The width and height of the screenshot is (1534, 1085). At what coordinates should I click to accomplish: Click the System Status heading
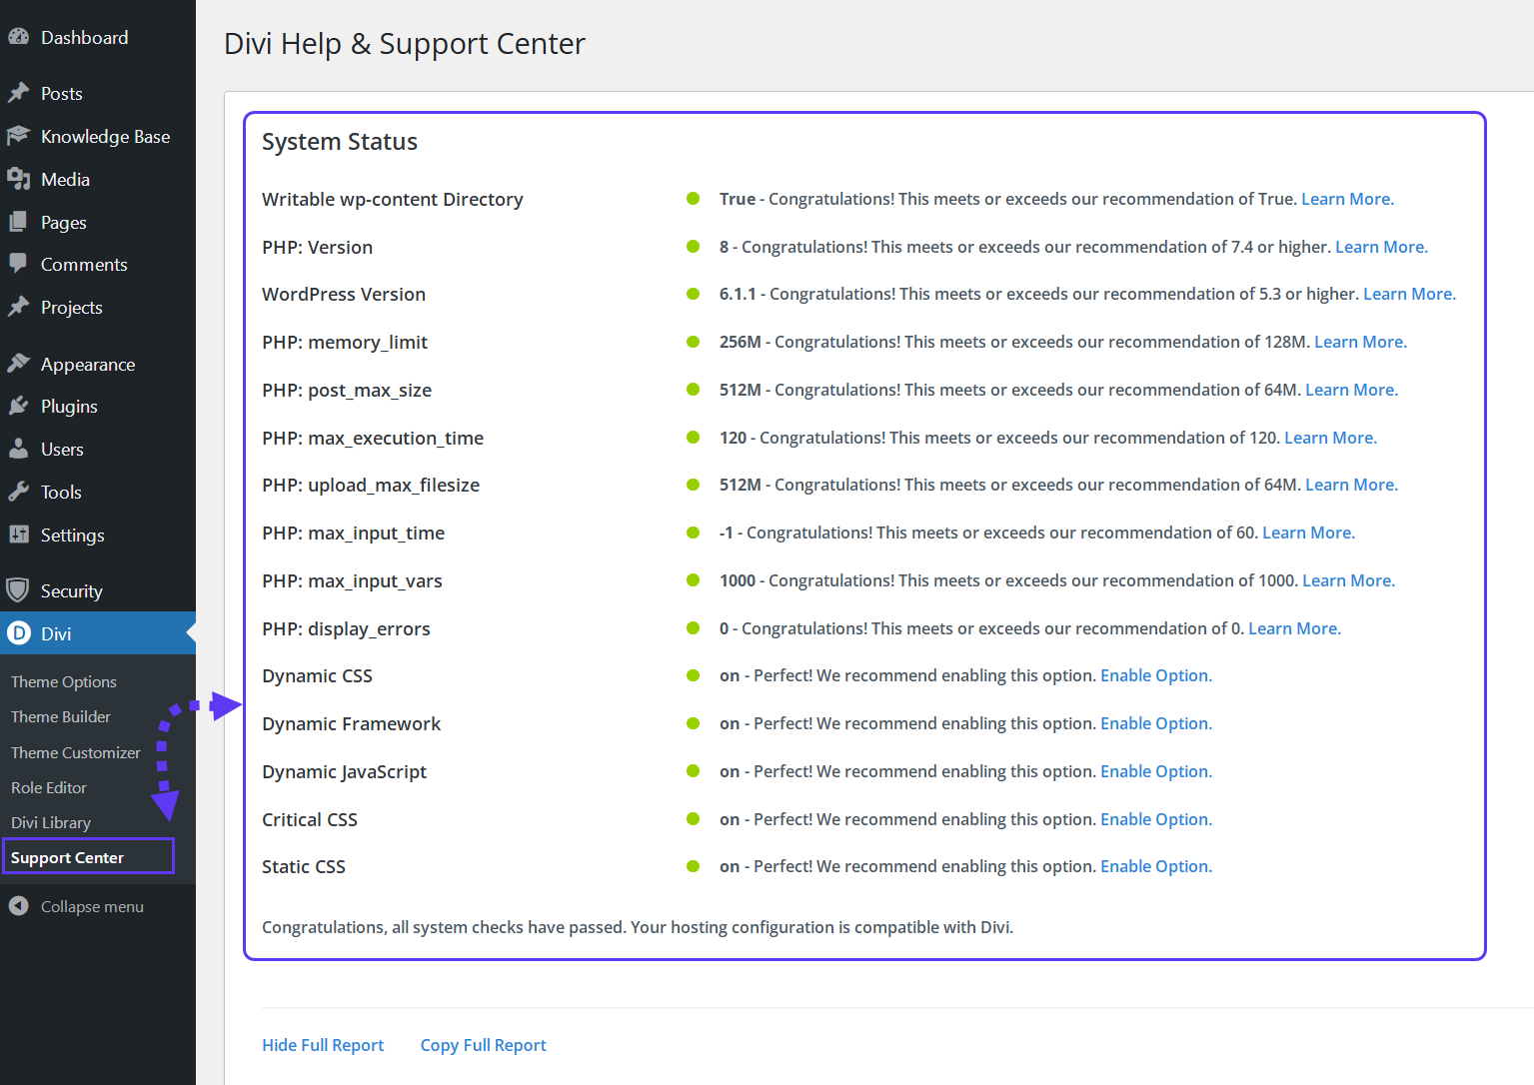340,142
